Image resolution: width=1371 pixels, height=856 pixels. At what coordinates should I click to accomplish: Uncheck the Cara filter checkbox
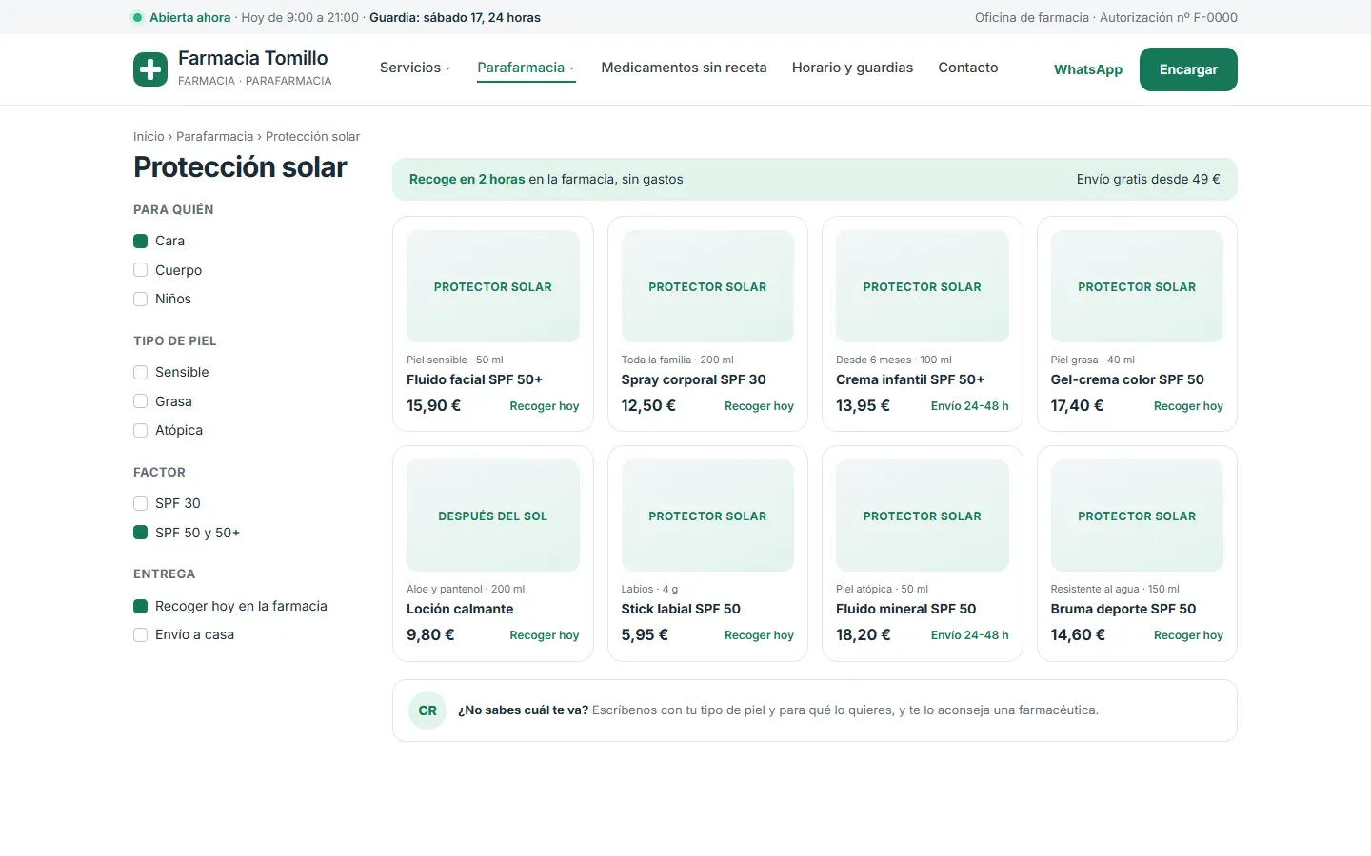point(141,241)
